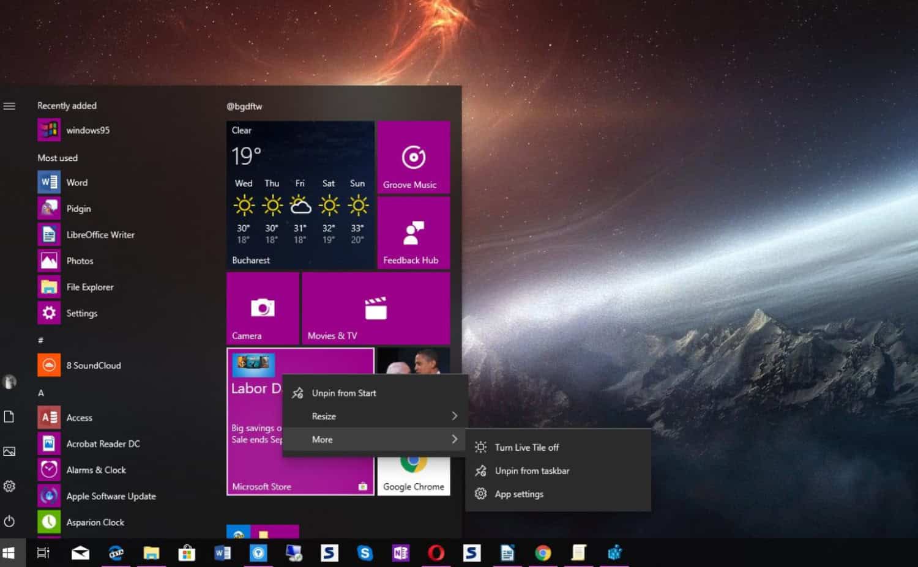Open the Weather tile showing Bucharest
Viewport: 918px width, 567px height.
point(300,195)
